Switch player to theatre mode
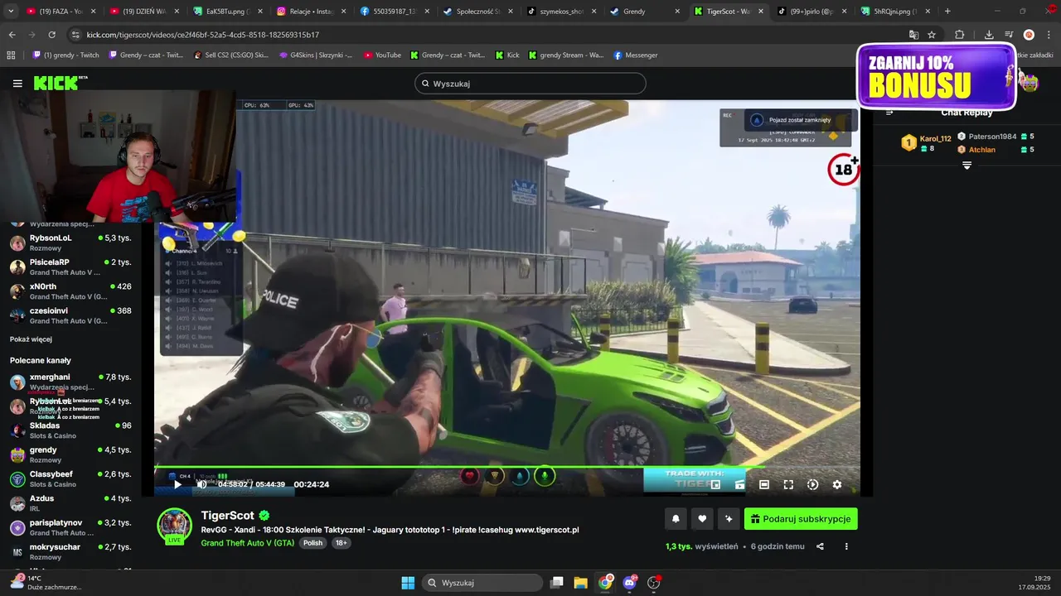 [x=764, y=484]
